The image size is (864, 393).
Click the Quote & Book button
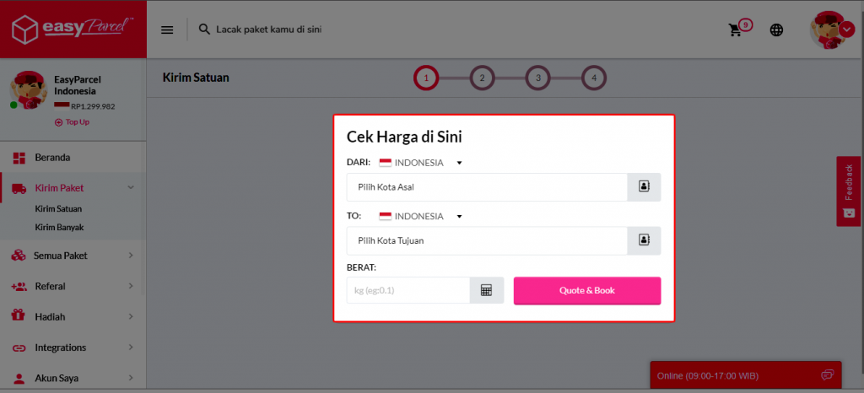pos(586,290)
